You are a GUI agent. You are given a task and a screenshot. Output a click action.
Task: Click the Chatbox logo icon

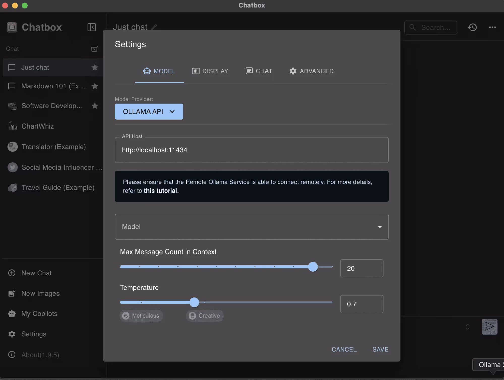(x=12, y=27)
